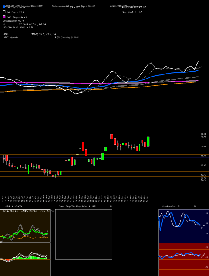209x276 pixels.
Task: Click the 'Day Vol: 0 M' text
Action: [131, 13]
